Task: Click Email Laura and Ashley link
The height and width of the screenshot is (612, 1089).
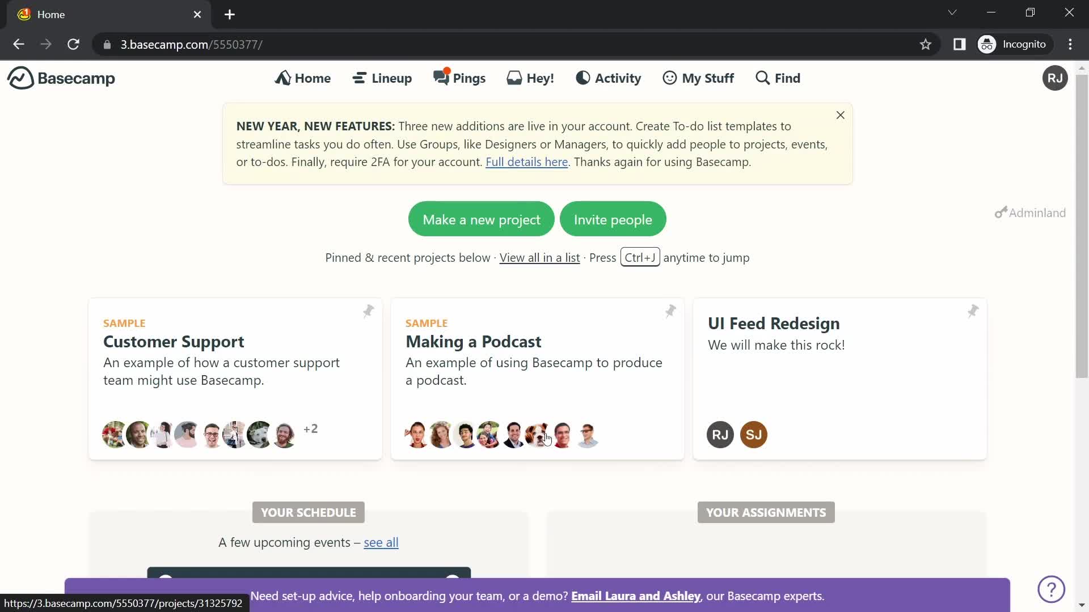Action: pos(636,596)
